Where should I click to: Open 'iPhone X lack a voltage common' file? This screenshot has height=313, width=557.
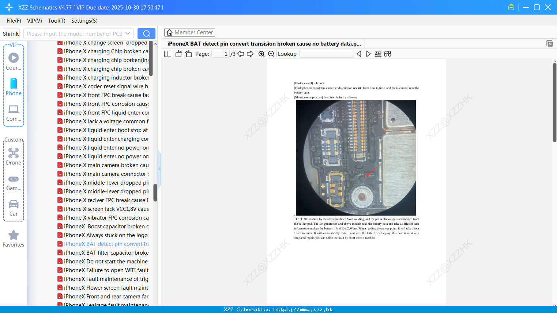(x=103, y=121)
